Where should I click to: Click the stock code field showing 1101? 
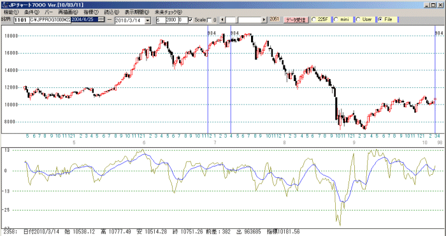pos(20,20)
